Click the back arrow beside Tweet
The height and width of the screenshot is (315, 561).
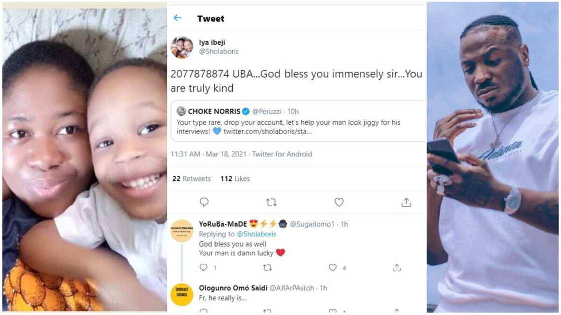[x=177, y=18]
